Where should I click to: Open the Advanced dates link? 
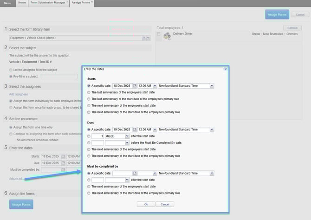click(x=16, y=179)
